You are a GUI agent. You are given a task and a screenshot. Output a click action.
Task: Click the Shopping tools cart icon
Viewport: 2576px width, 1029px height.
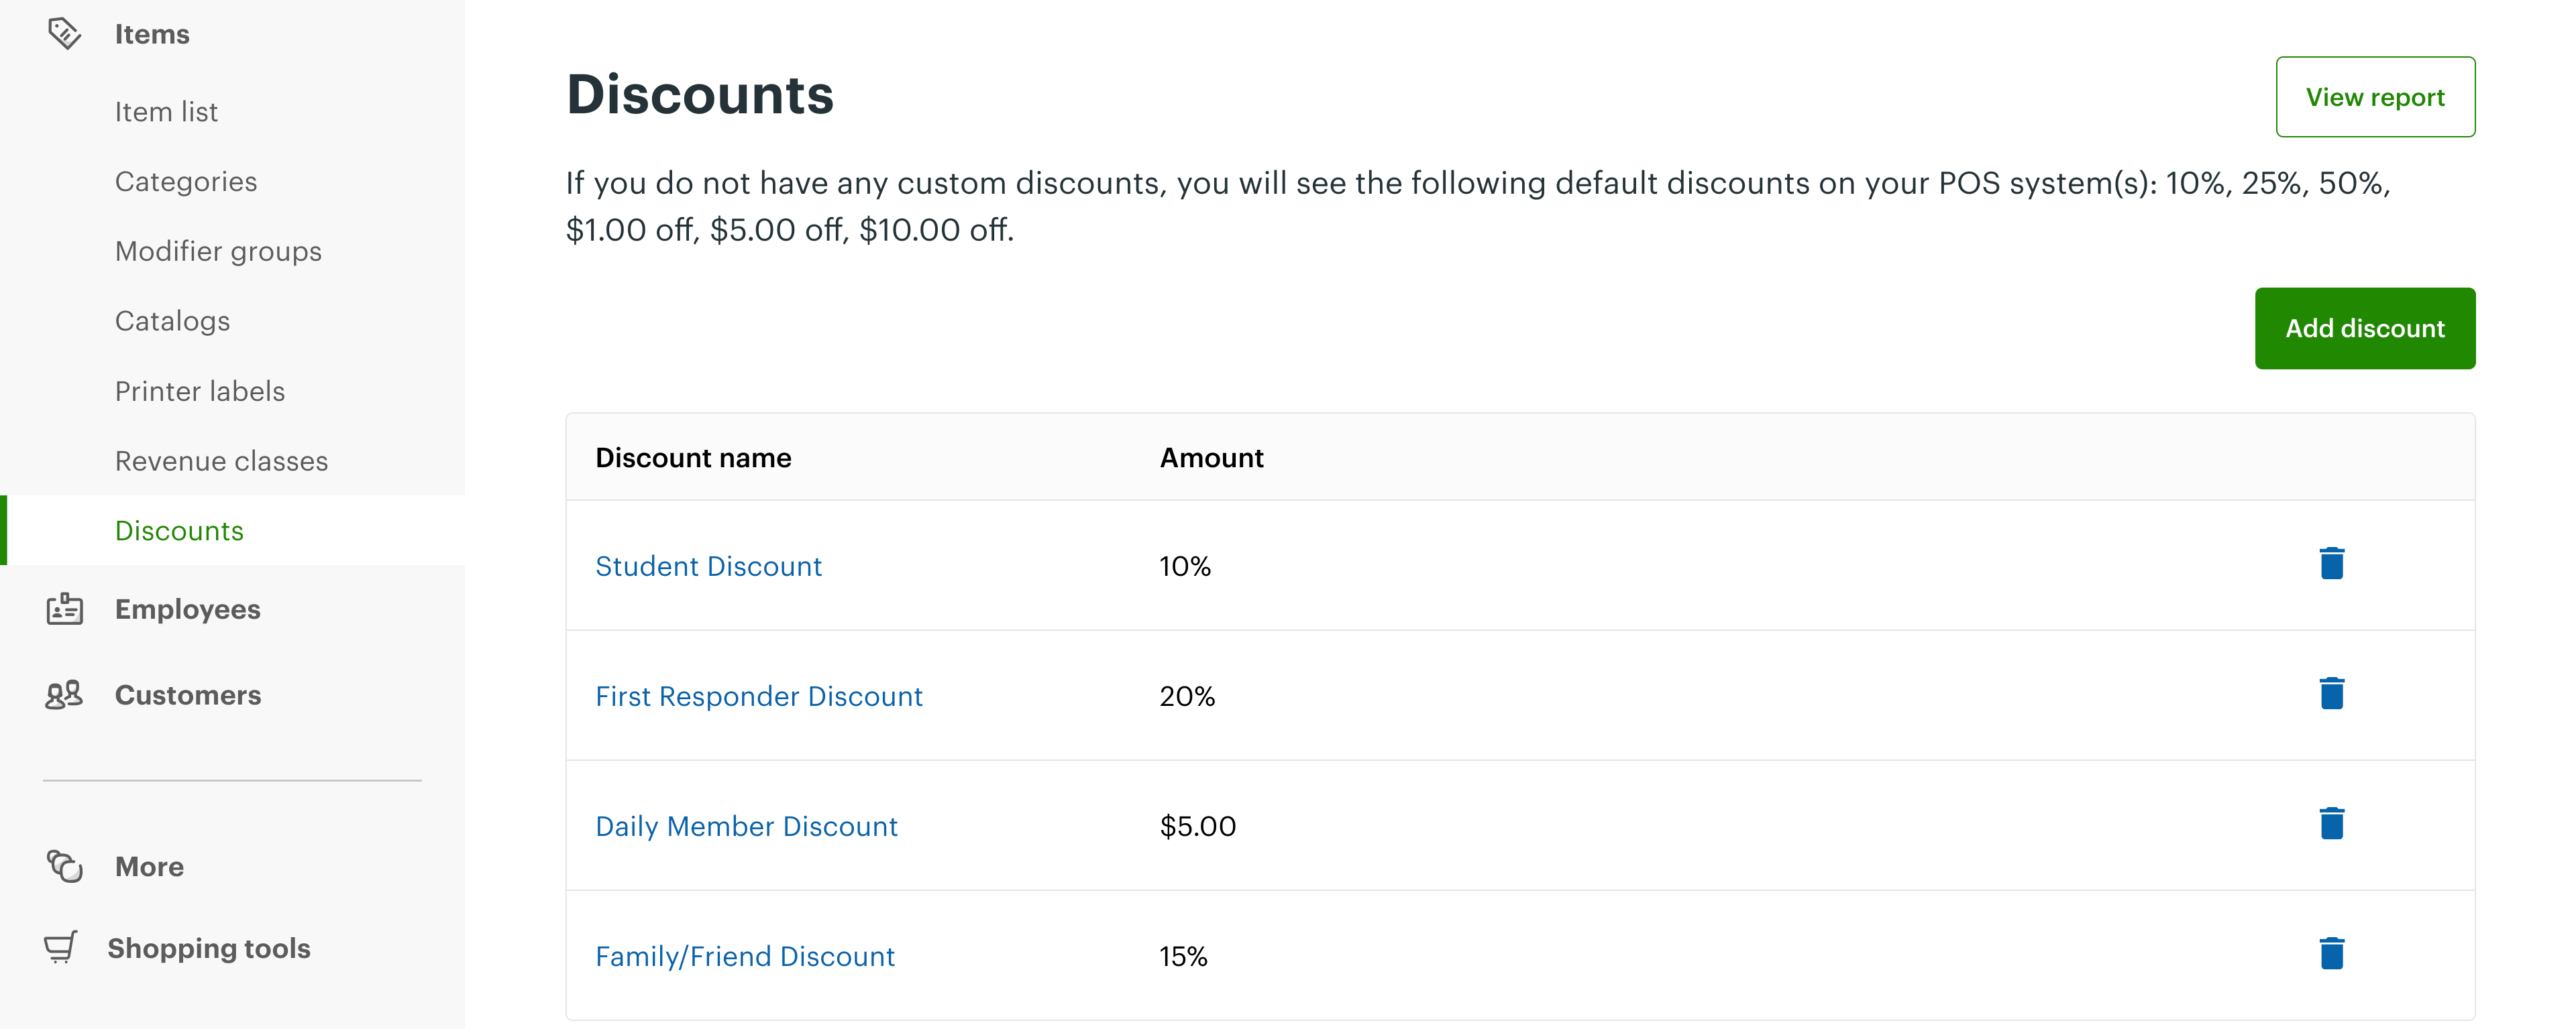tap(61, 947)
